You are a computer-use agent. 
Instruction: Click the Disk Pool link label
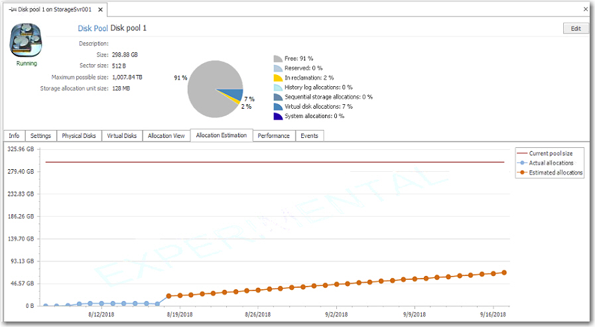(93, 29)
